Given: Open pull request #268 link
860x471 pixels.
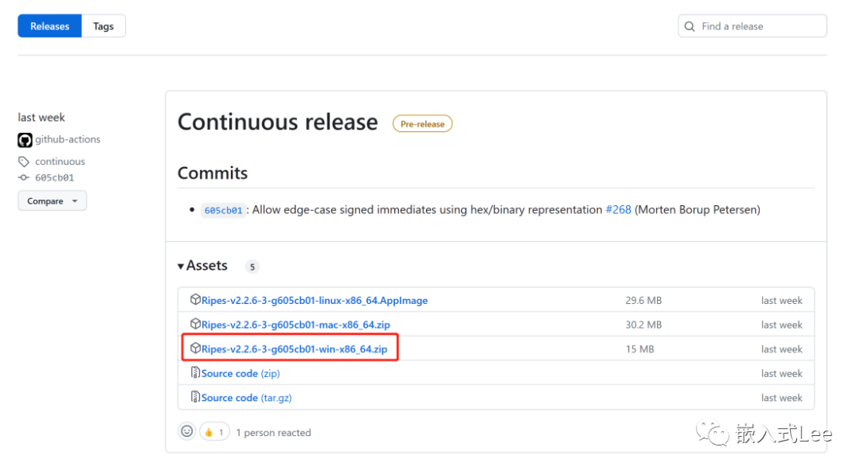Looking at the screenshot, I should [618, 210].
